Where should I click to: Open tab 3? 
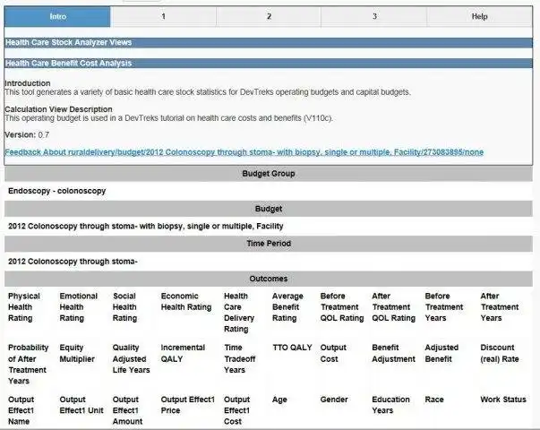[374, 16]
